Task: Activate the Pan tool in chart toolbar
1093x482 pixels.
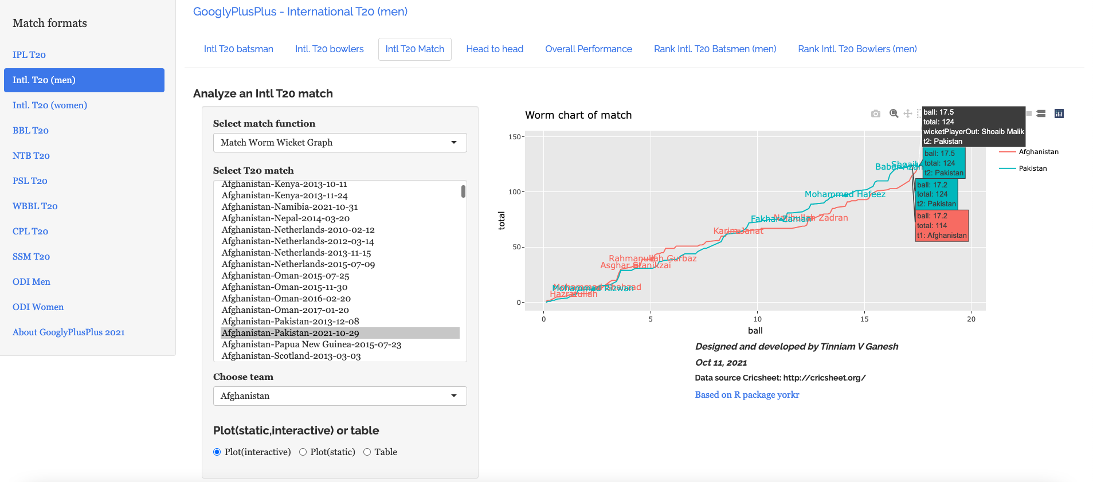Action: point(908,113)
